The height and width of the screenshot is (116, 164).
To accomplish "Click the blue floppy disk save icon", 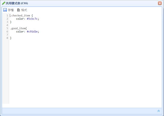I will tap(5, 10).
